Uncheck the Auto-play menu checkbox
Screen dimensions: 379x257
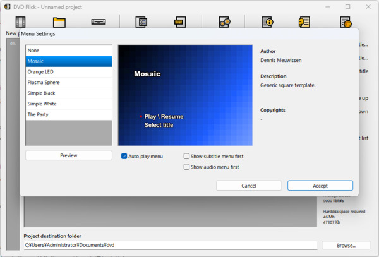pos(124,156)
